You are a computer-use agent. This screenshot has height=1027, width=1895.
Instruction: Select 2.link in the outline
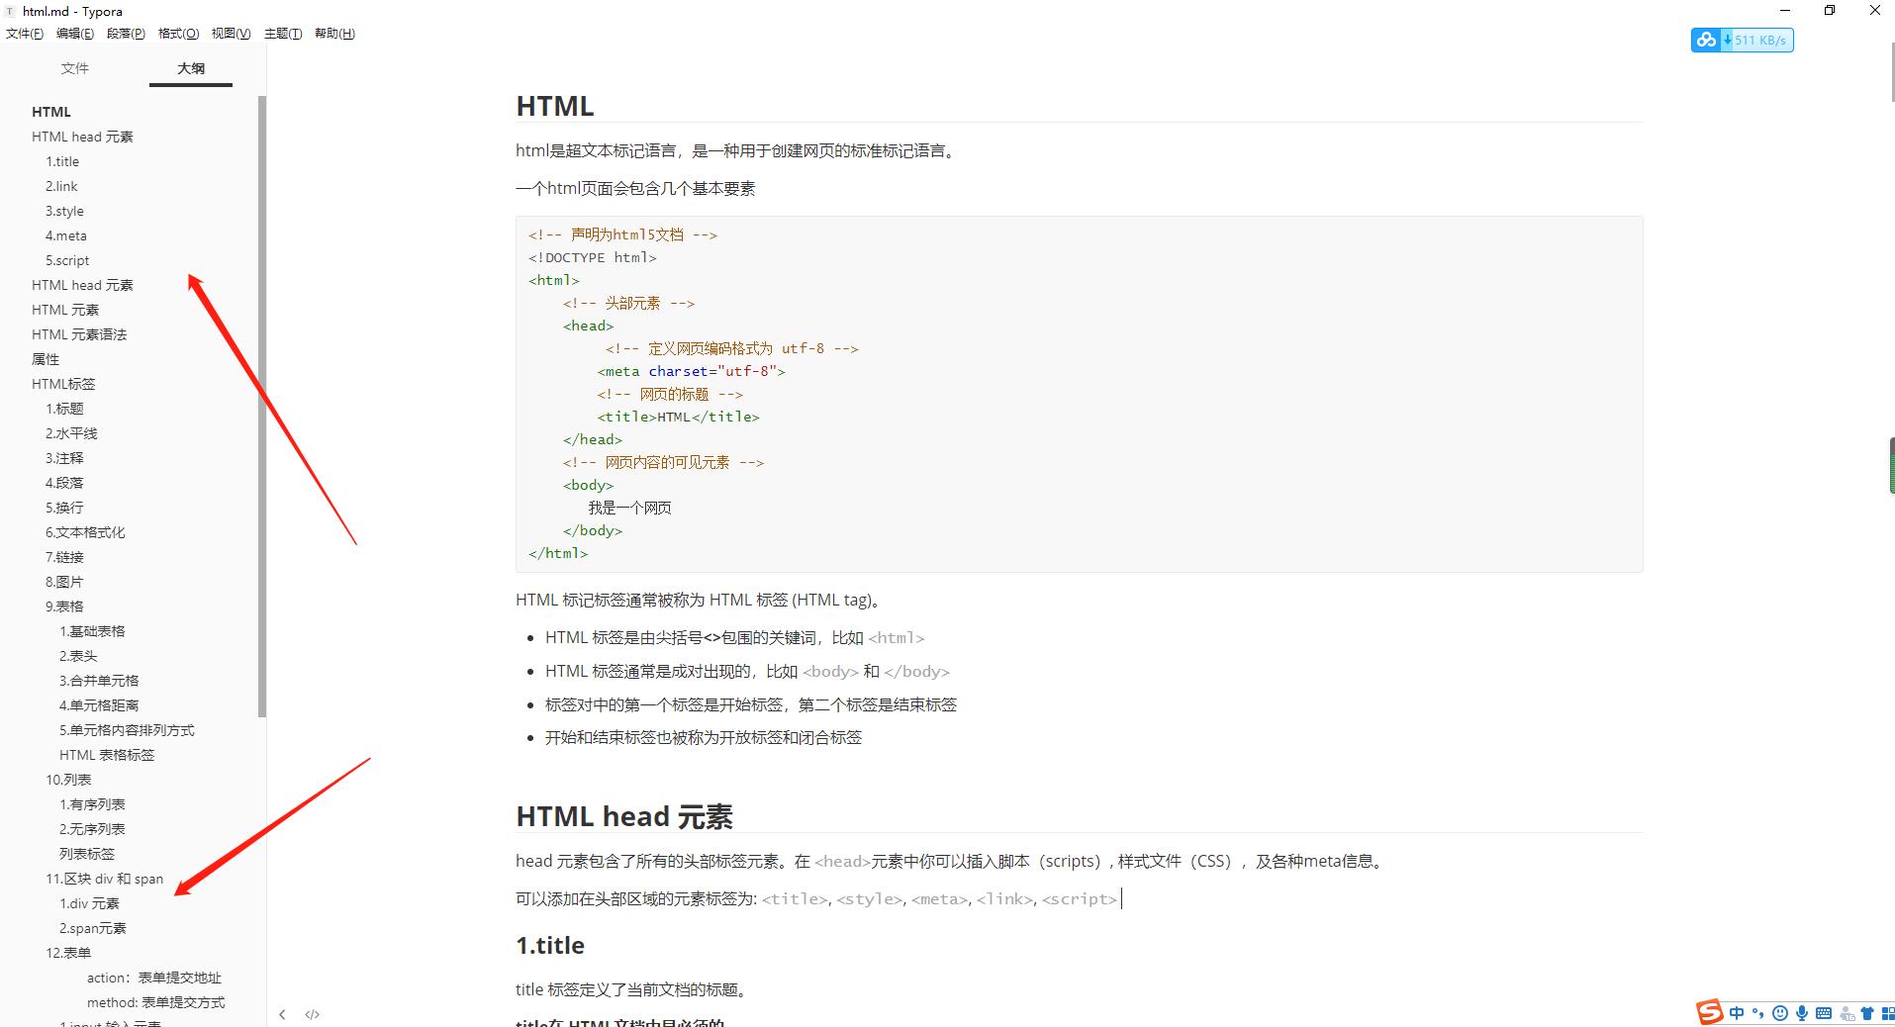tap(61, 186)
